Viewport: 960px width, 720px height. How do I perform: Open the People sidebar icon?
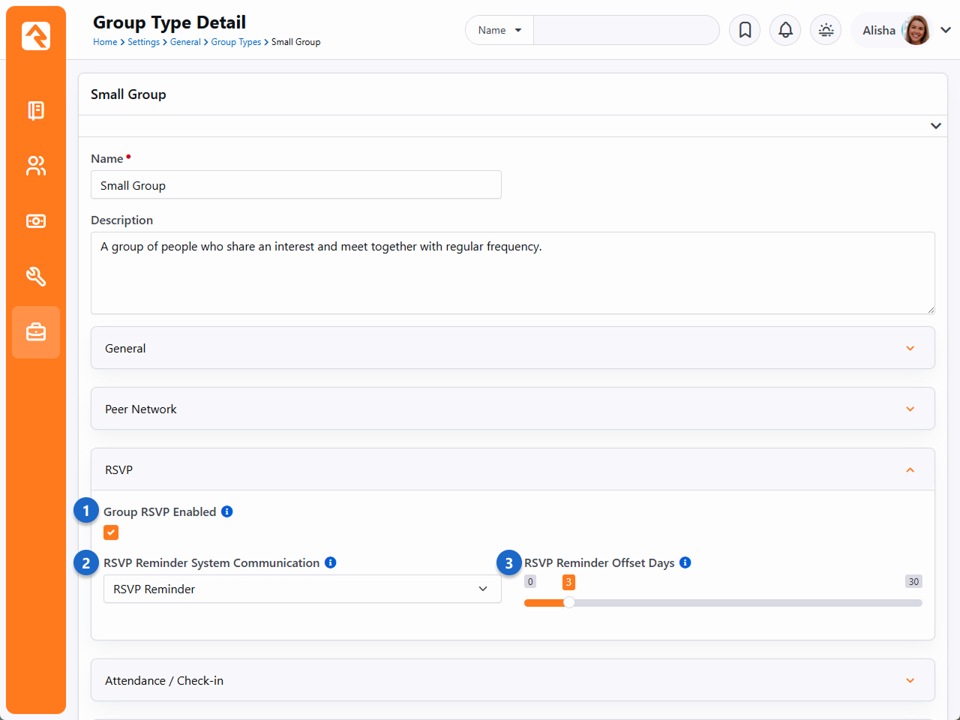pos(35,166)
